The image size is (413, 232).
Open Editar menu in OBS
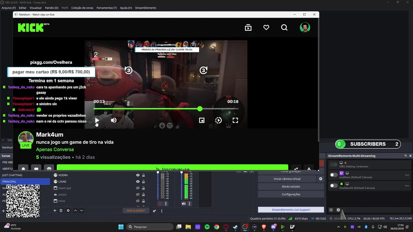[23, 8]
